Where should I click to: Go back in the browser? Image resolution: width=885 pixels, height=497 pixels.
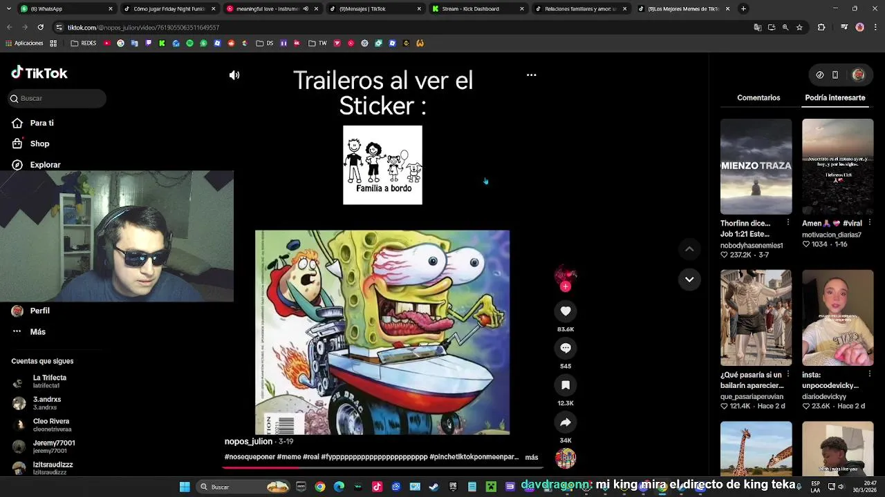[9, 27]
